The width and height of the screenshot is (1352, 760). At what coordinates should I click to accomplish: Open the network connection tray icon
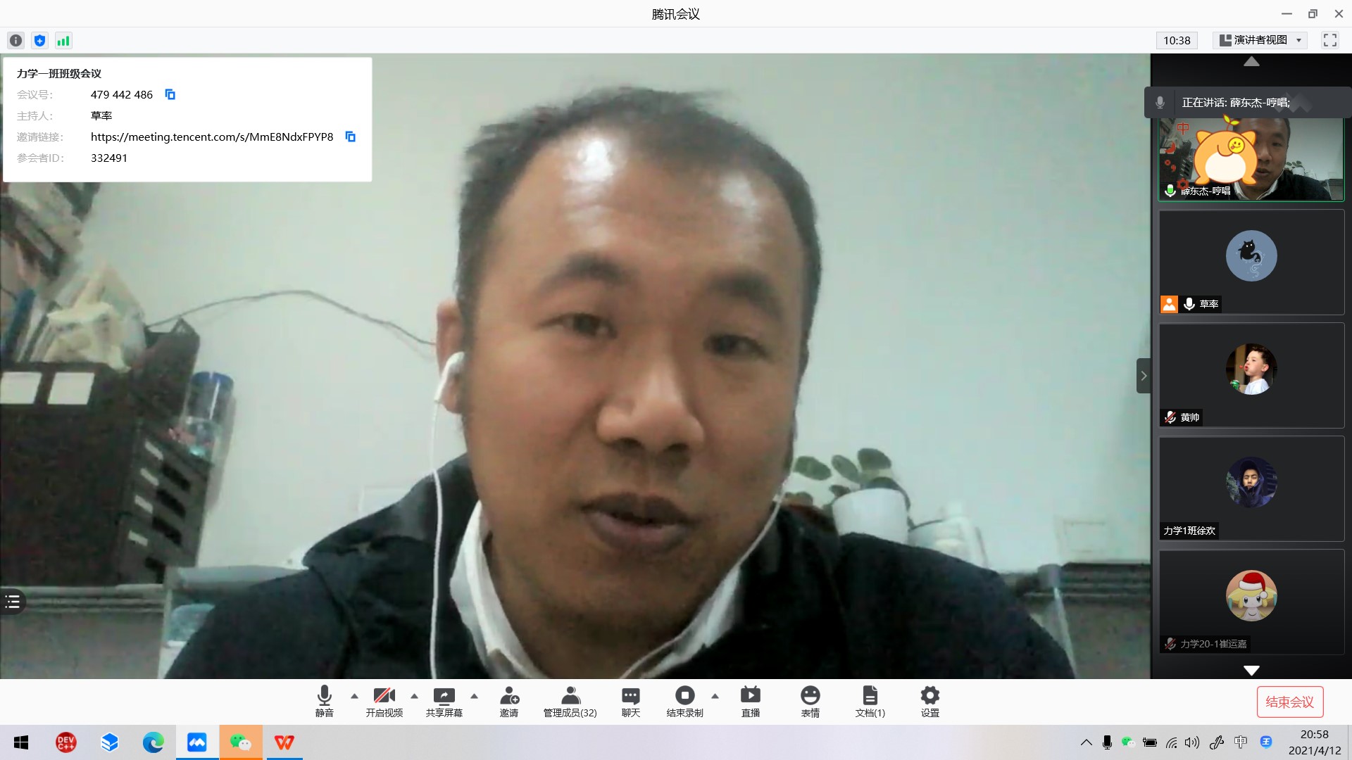[x=1171, y=742]
